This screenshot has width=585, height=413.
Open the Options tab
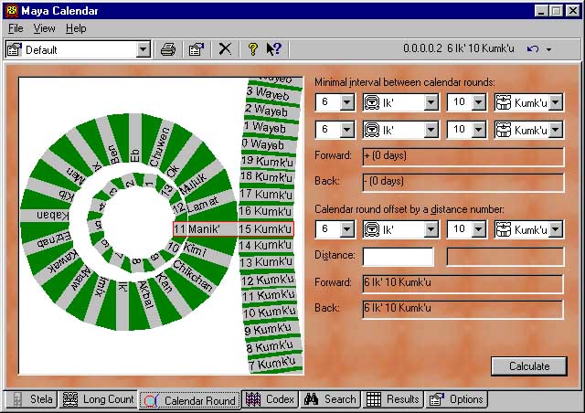click(456, 399)
